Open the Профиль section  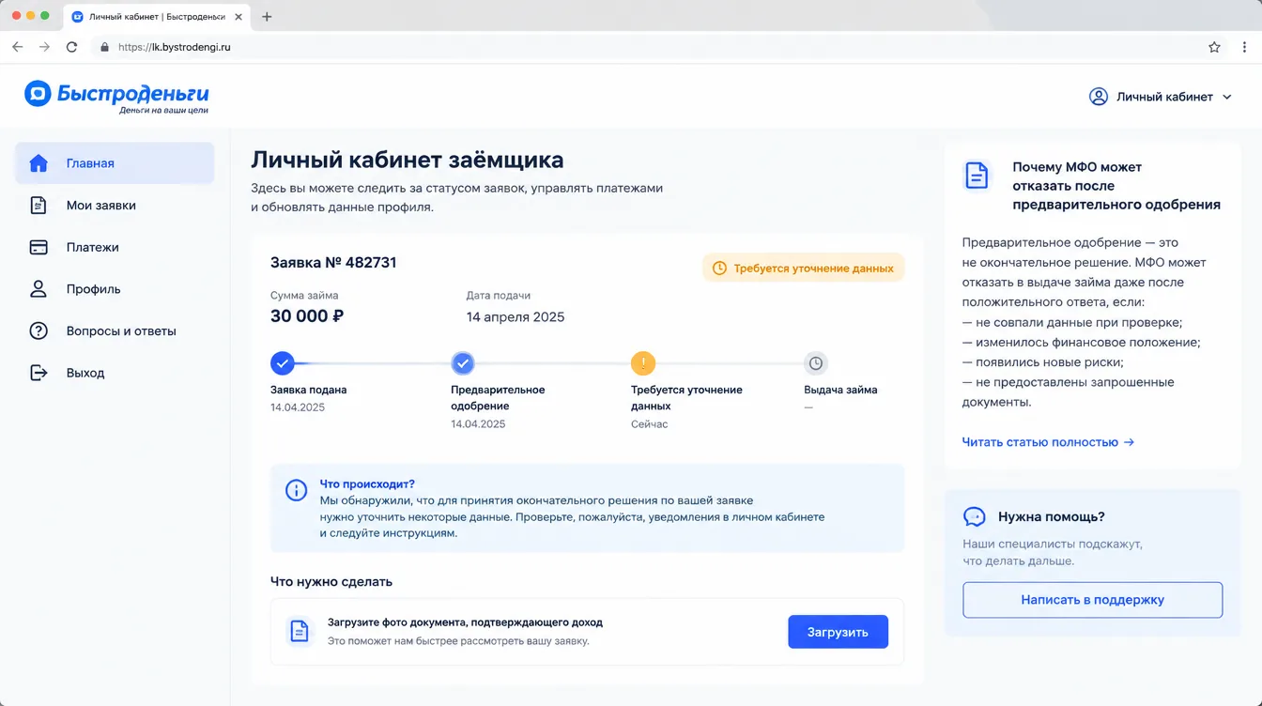[x=115, y=289]
